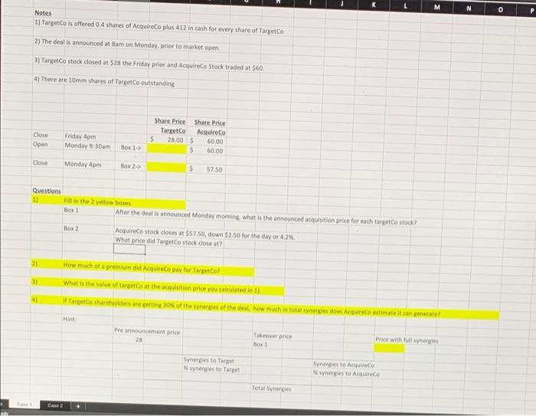Select yellow cell under Price with full synergies

(389, 349)
